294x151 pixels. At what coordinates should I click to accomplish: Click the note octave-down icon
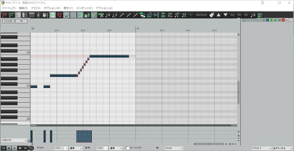177,15
